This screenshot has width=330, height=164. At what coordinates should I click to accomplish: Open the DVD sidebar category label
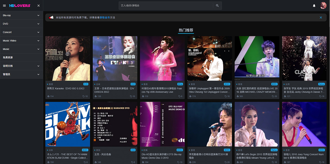(5, 24)
